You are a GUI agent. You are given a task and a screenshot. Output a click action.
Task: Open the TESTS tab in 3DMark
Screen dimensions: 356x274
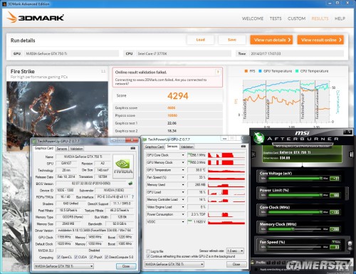(x=276, y=19)
